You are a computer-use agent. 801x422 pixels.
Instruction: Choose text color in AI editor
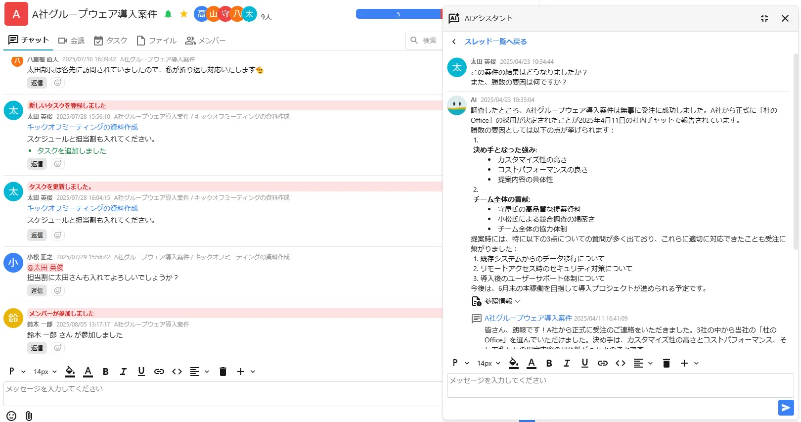point(532,363)
